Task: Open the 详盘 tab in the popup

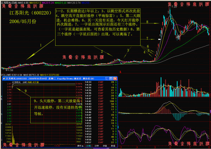Action: tap(105, 146)
